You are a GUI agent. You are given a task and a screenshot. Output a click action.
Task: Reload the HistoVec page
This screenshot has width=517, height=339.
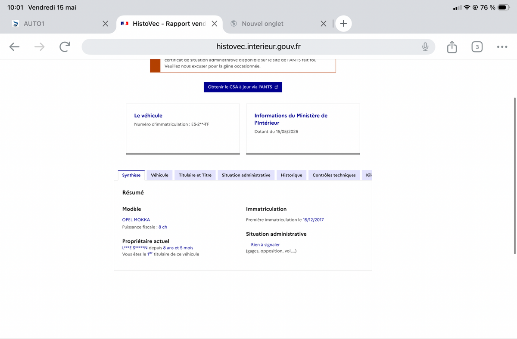(x=65, y=47)
